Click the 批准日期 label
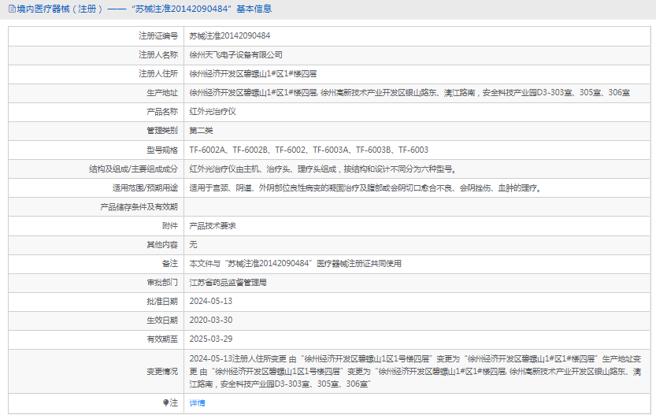Screen dimensions: 656x419 coord(162,302)
